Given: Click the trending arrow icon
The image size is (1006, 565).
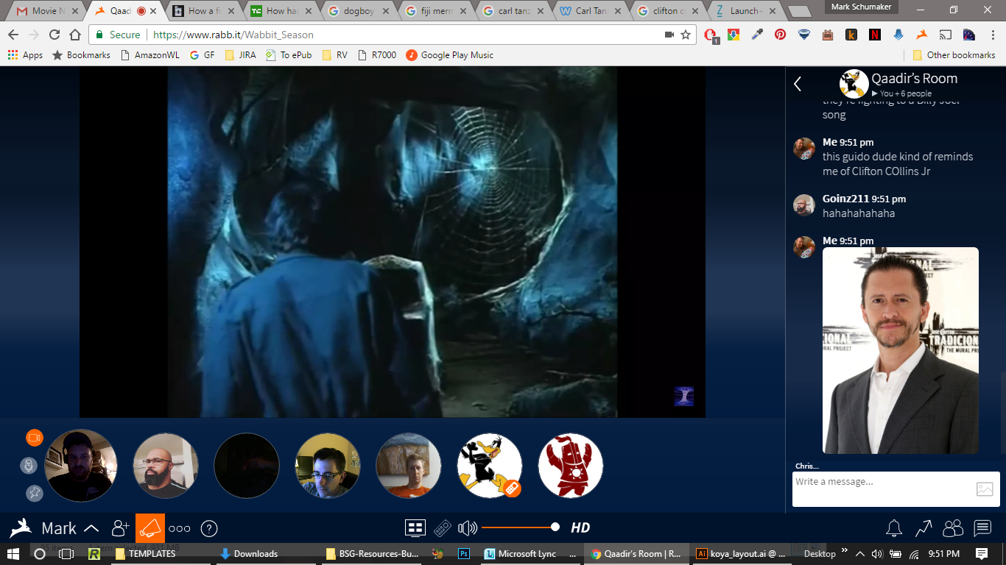Looking at the screenshot, I should (x=924, y=528).
